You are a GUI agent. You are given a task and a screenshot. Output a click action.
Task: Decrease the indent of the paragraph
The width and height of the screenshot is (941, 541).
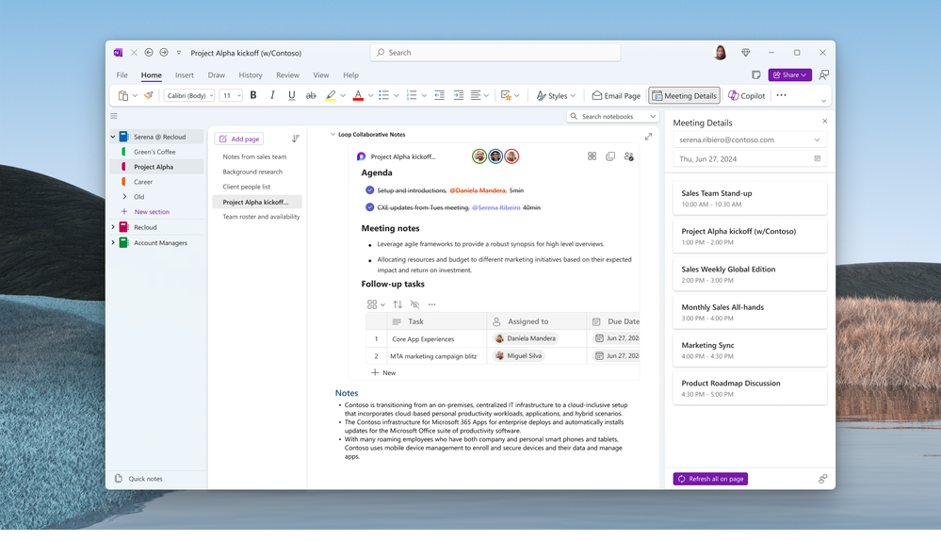439,95
